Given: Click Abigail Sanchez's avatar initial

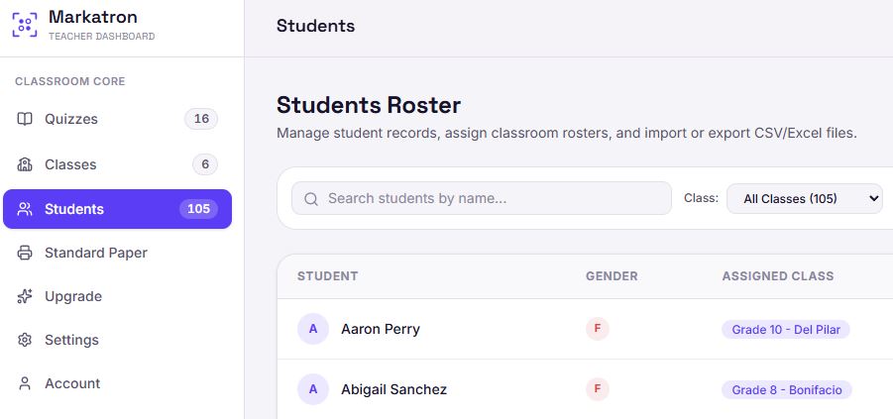Looking at the screenshot, I should pyautogui.click(x=313, y=389).
